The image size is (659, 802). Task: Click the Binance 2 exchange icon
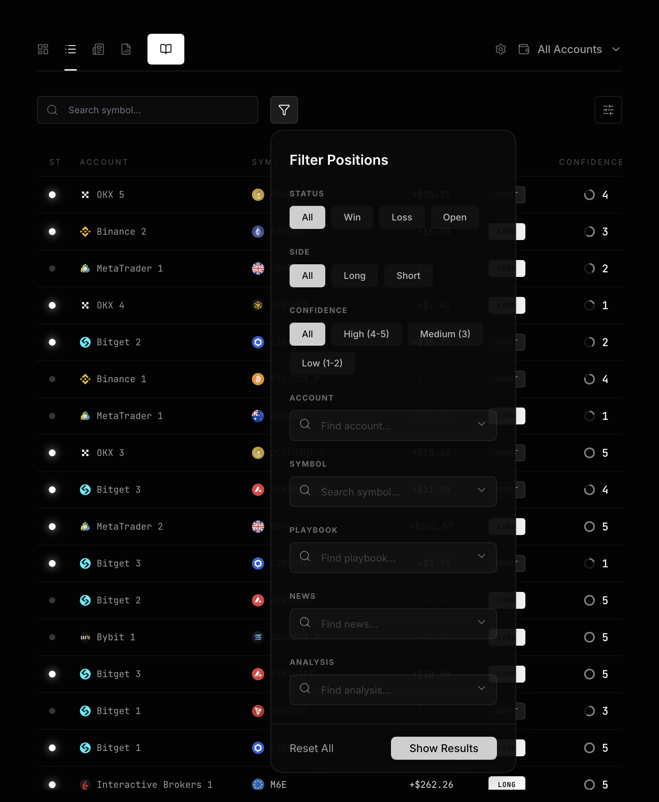[85, 232]
